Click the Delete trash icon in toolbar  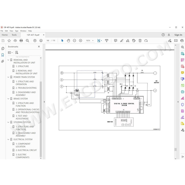pos(140,41)
